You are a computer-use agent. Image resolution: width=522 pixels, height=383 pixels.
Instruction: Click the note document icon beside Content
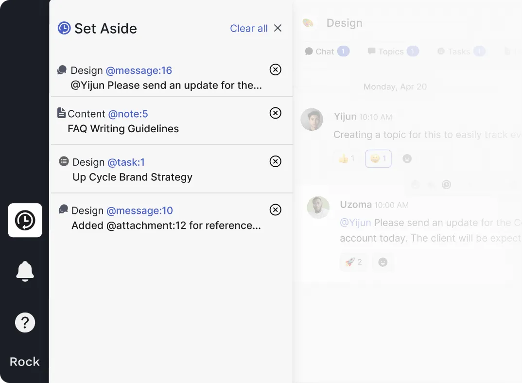(x=61, y=113)
